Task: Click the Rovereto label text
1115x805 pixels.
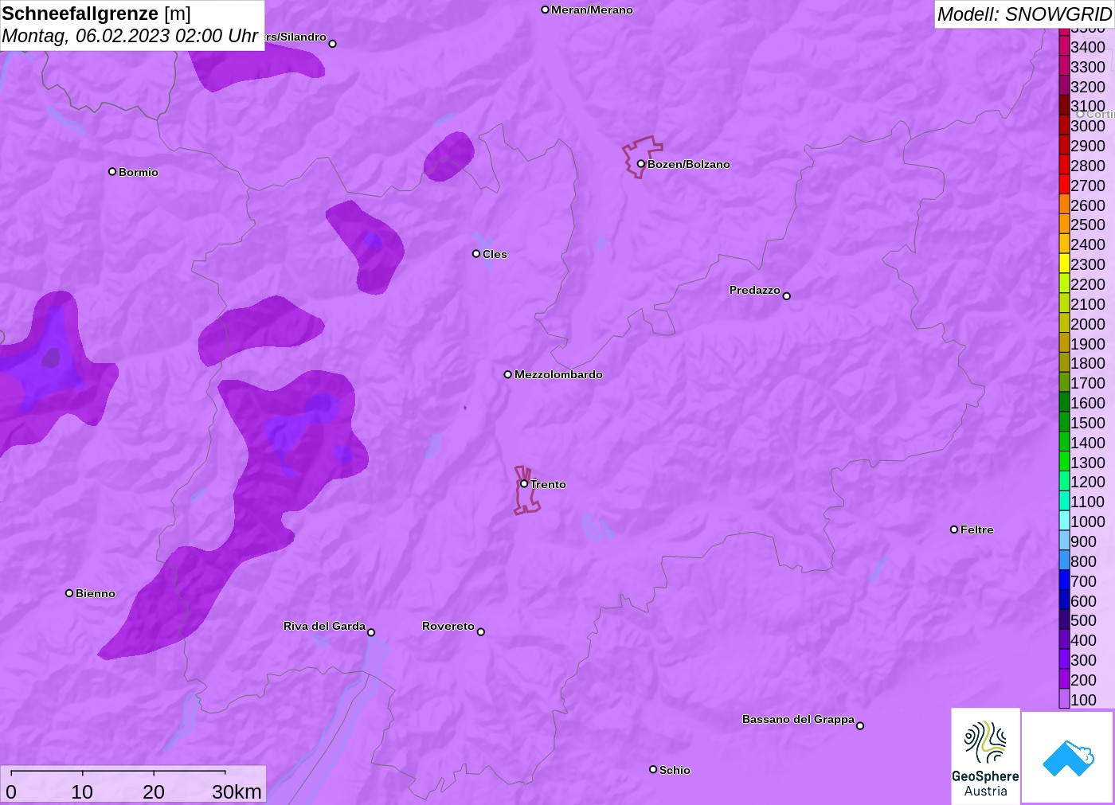Action: [x=448, y=626]
